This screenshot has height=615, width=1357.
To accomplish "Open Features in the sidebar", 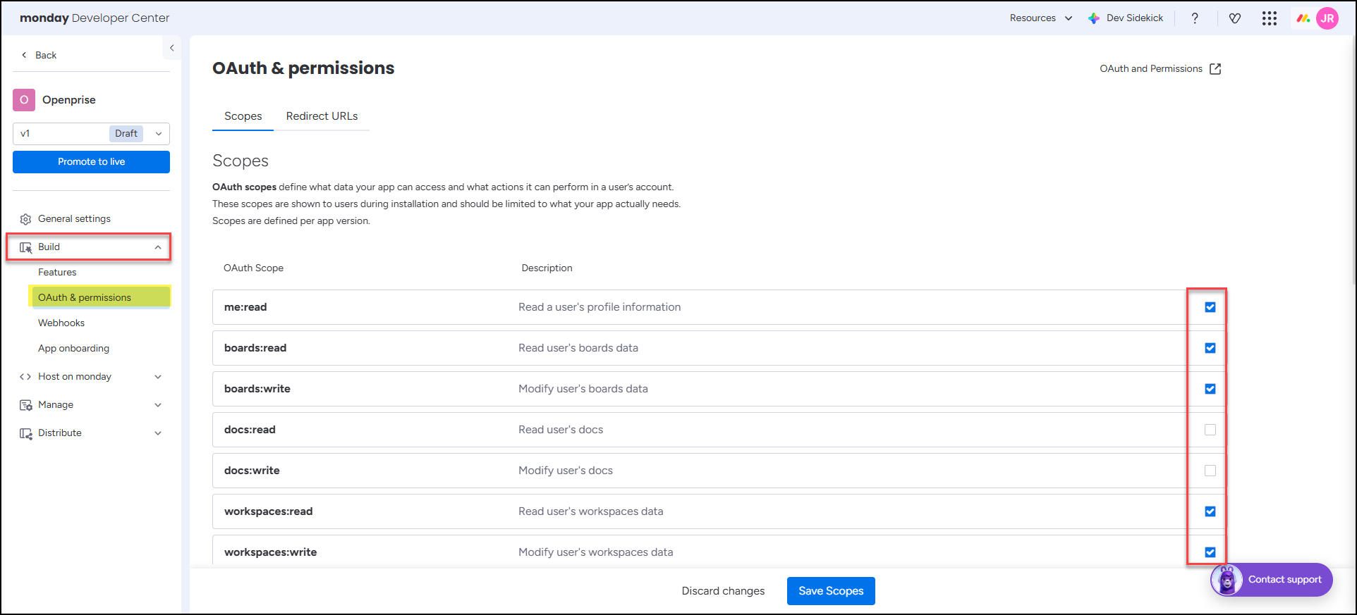I will point(57,273).
